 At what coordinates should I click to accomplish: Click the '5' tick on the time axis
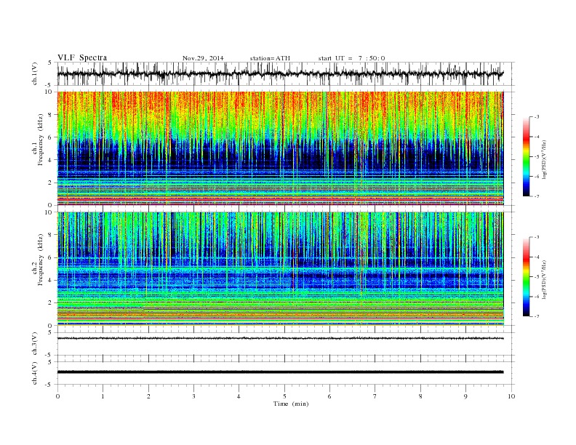pos(284,396)
